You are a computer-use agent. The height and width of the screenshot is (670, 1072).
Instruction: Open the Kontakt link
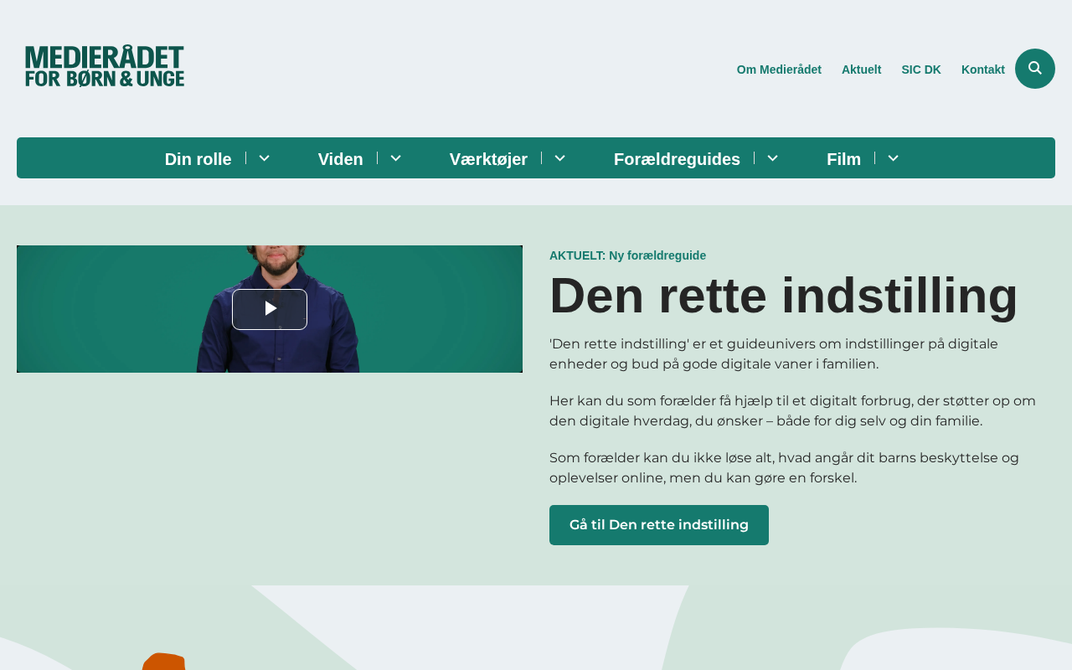point(983,70)
